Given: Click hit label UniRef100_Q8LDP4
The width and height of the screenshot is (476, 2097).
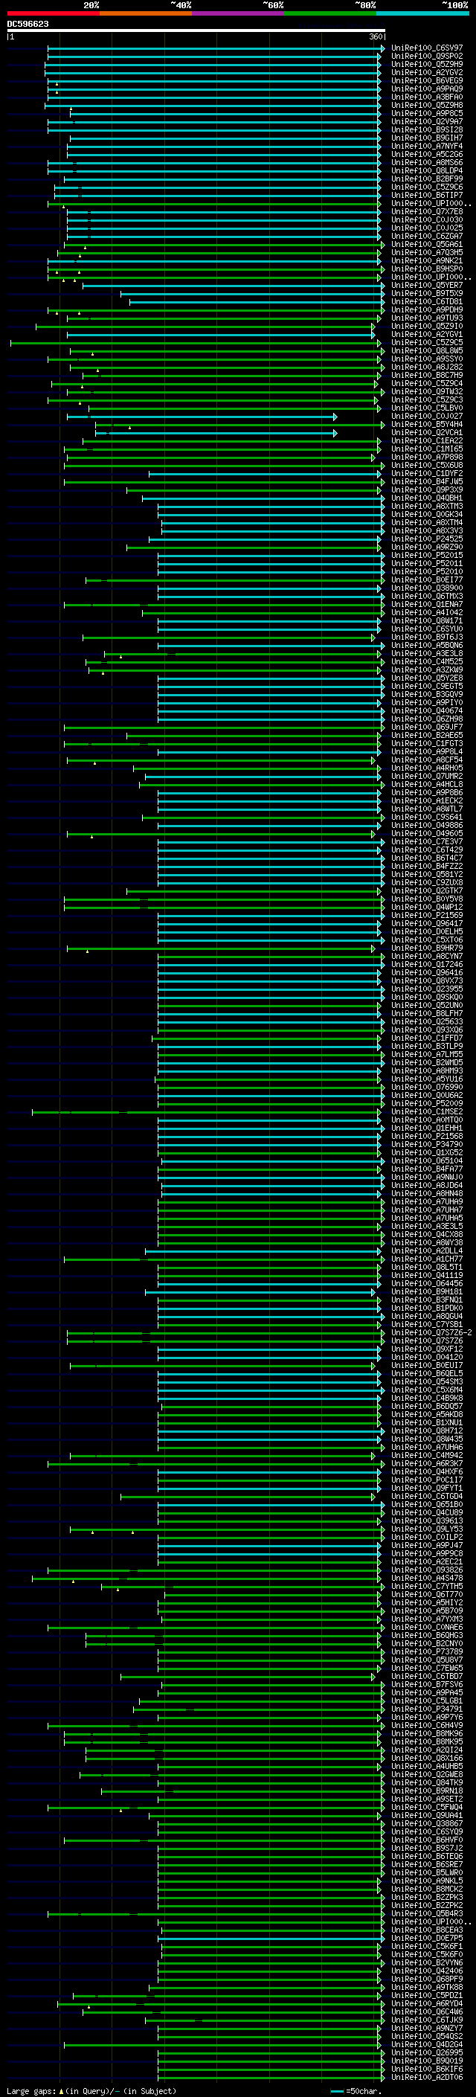Looking at the screenshot, I should [427, 171].
